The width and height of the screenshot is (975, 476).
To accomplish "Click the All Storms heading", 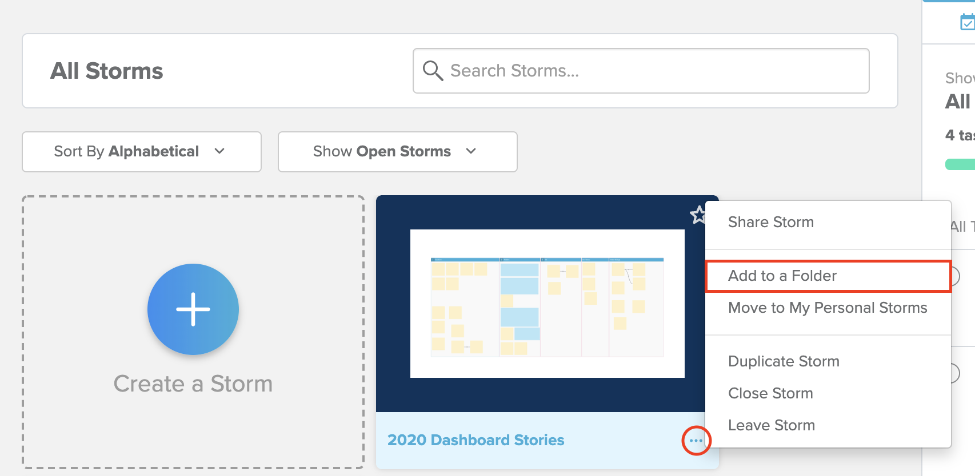I will [x=107, y=71].
